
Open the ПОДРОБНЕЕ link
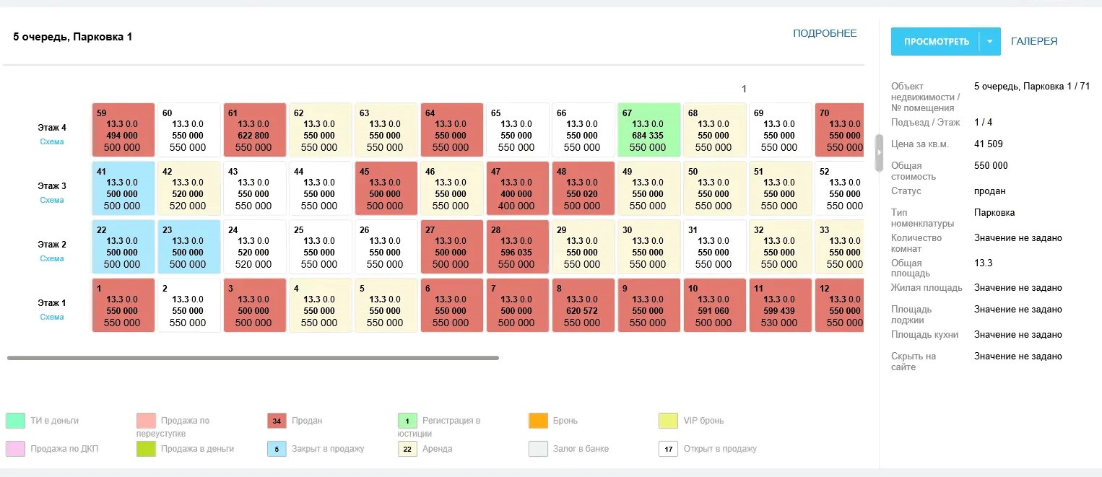point(825,33)
